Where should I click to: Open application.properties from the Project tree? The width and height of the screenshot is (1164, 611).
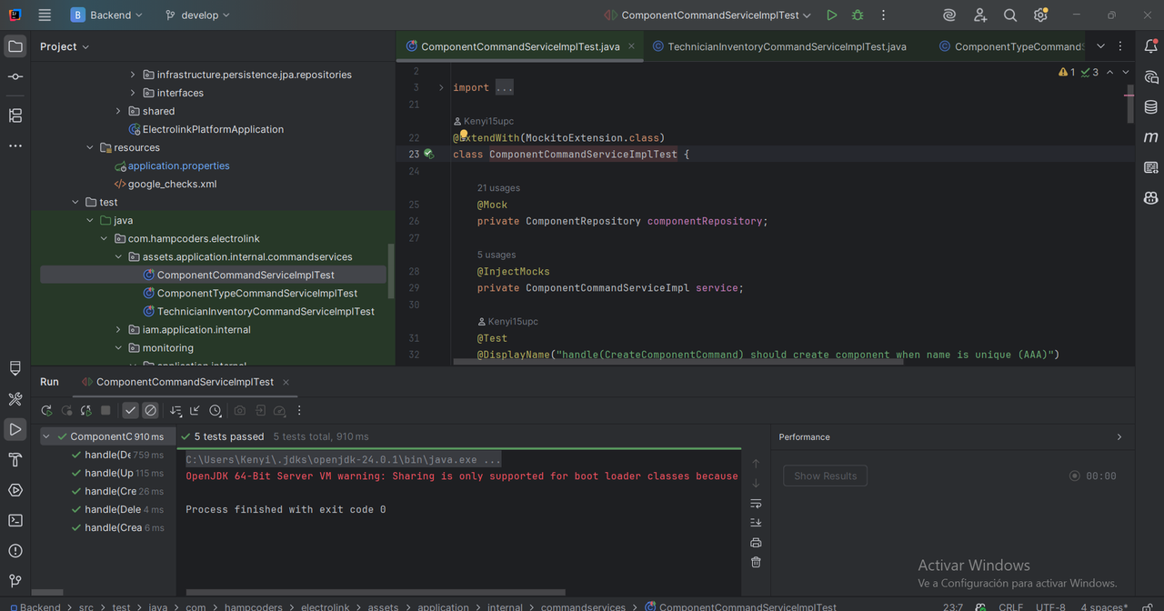click(178, 165)
